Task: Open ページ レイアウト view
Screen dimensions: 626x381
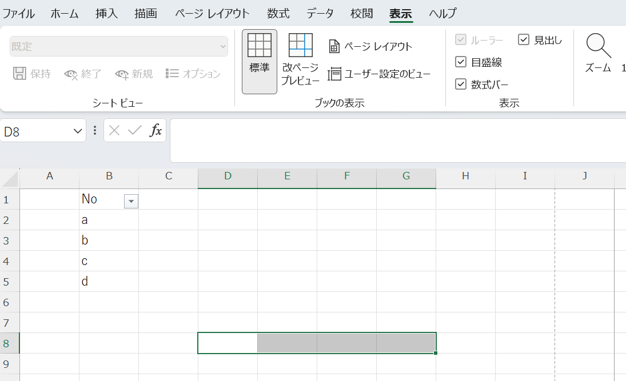Action: coord(370,46)
